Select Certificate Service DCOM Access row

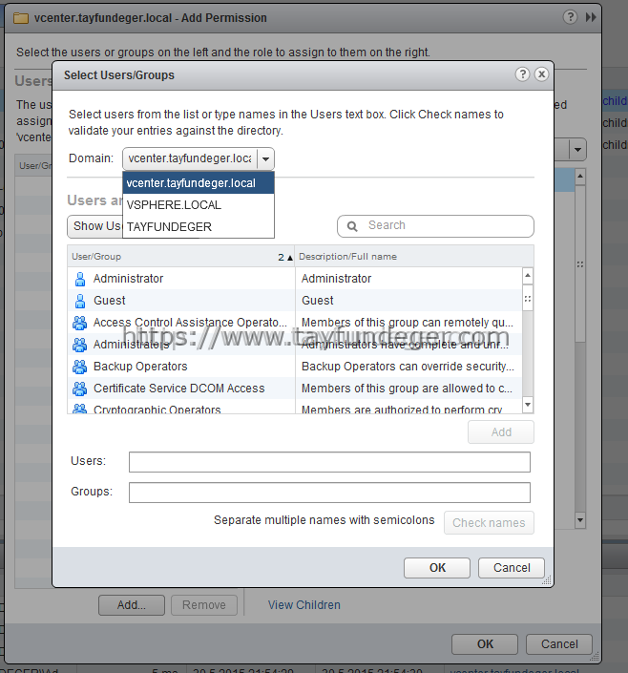click(x=295, y=388)
